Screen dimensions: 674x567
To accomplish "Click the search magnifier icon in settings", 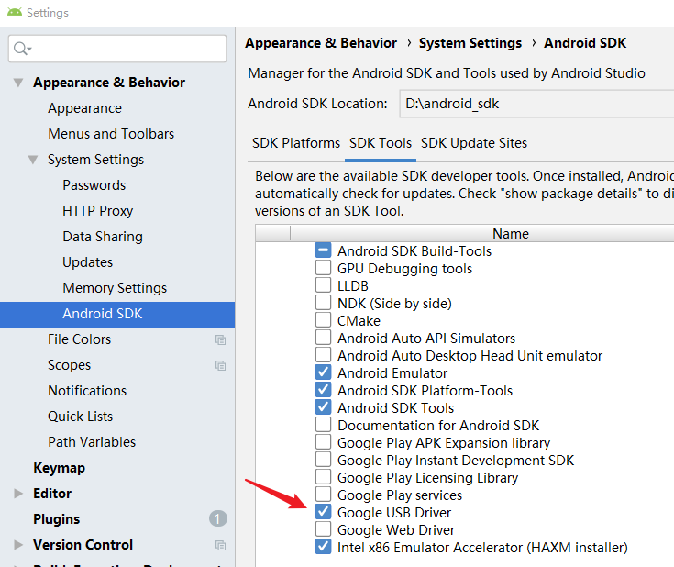I will (x=20, y=49).
